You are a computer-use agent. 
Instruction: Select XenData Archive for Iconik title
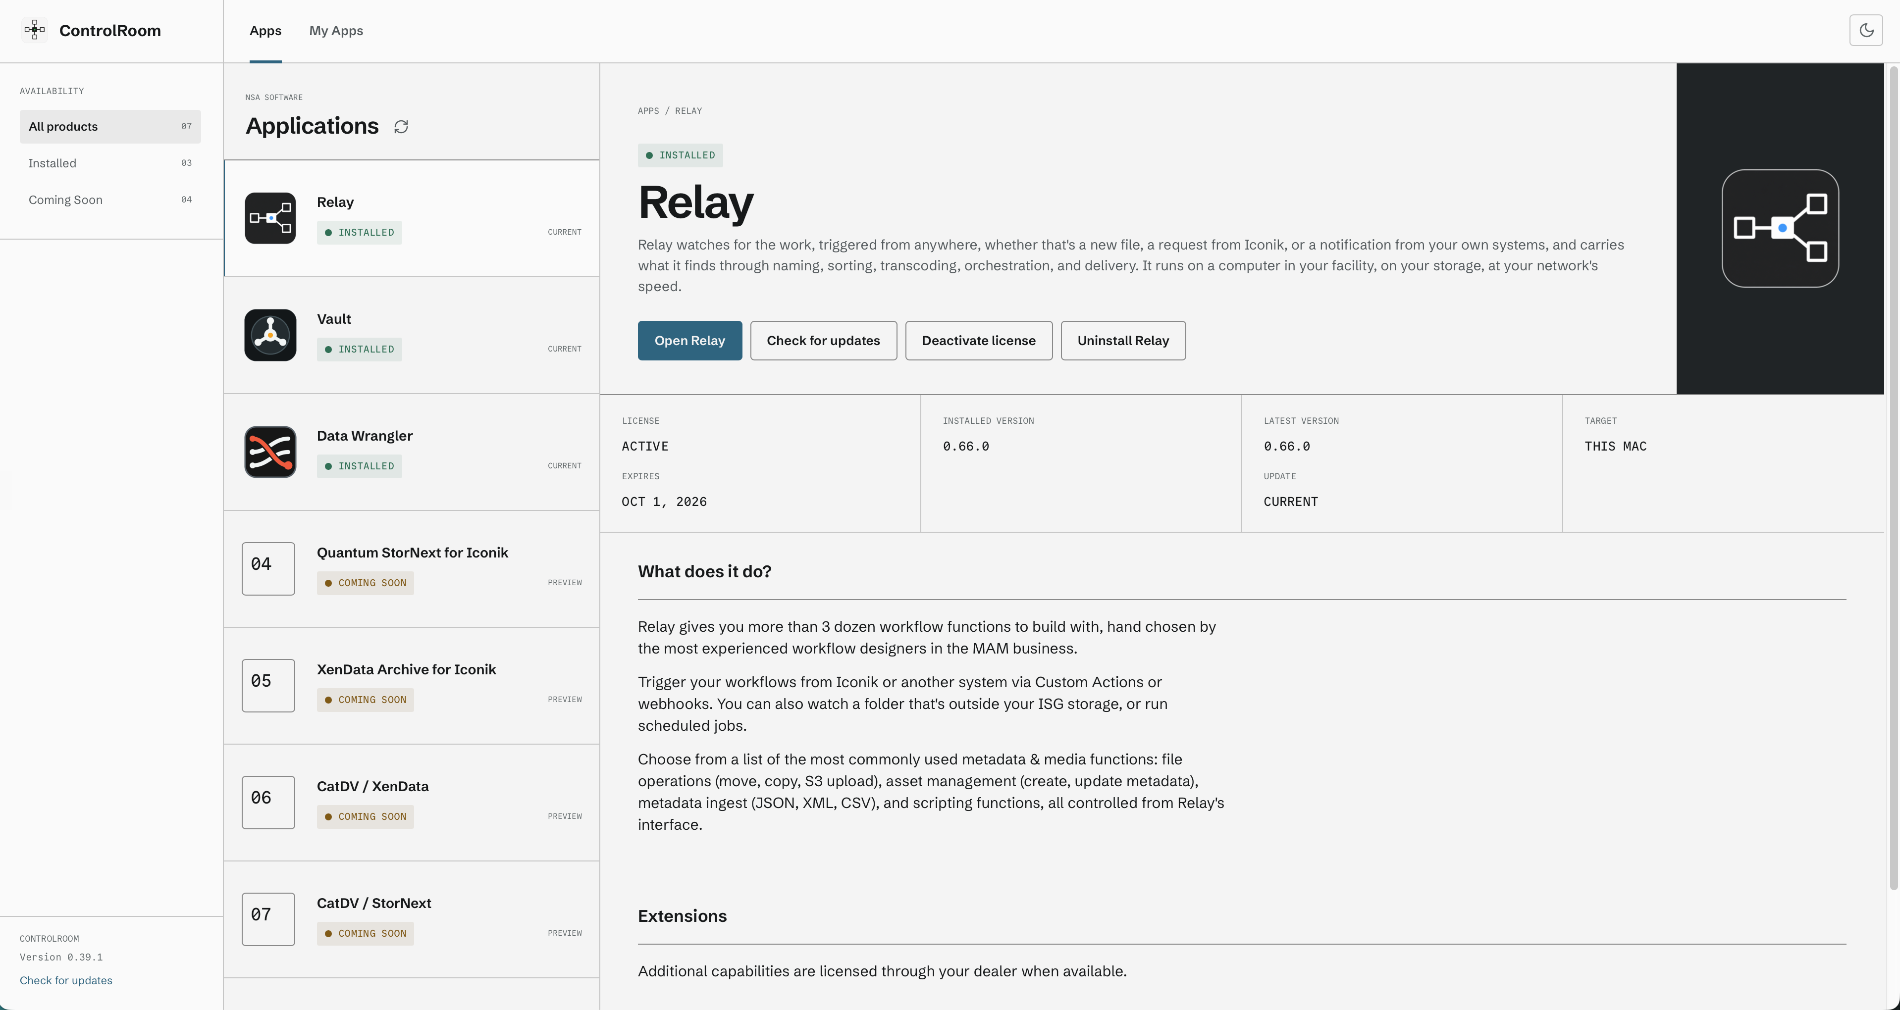[407, 669]
